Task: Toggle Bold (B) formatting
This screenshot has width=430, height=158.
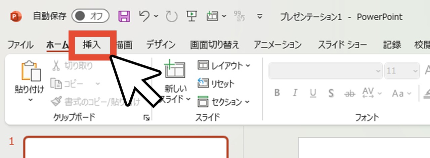Action: (277, 93)
